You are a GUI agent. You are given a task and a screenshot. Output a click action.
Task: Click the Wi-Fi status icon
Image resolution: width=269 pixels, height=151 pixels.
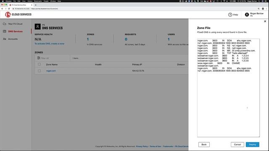224,1
